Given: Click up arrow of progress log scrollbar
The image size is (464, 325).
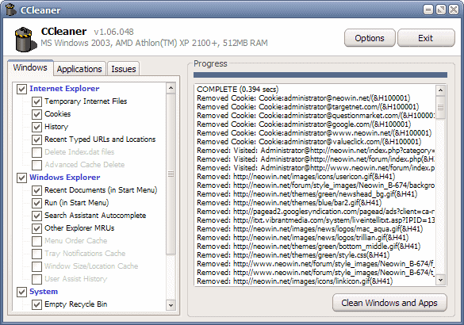Looking at the screenshot, I should tap(441, 90).
